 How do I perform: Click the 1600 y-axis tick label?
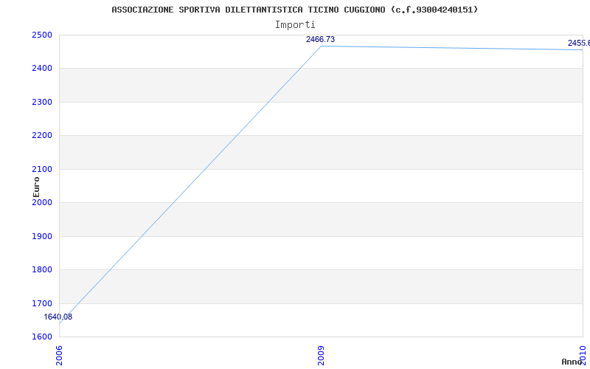(42, 337)
